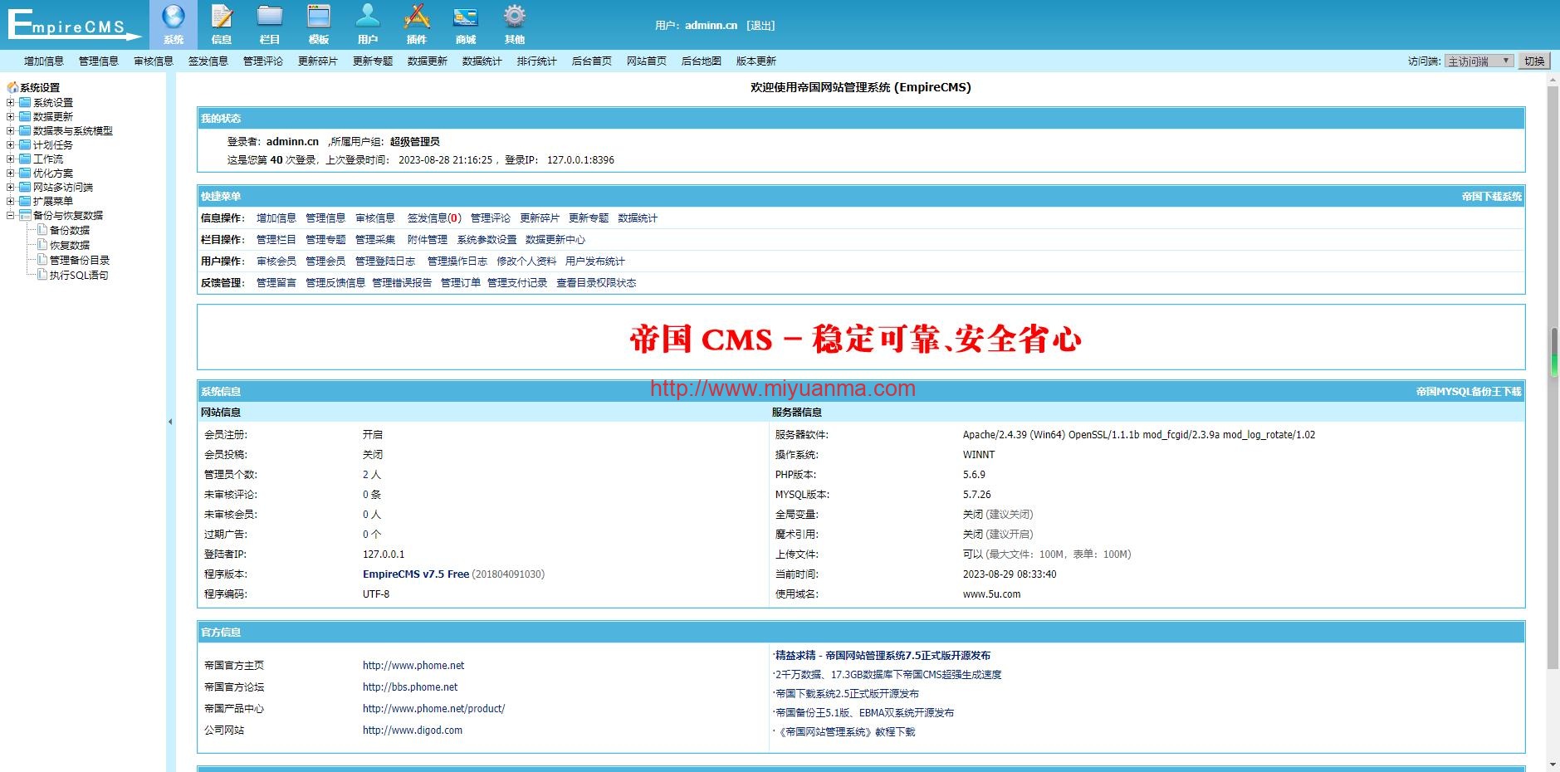Click 管理登陆日志 in the quick menu
The image size is (1560, 772).
(385, 261)
